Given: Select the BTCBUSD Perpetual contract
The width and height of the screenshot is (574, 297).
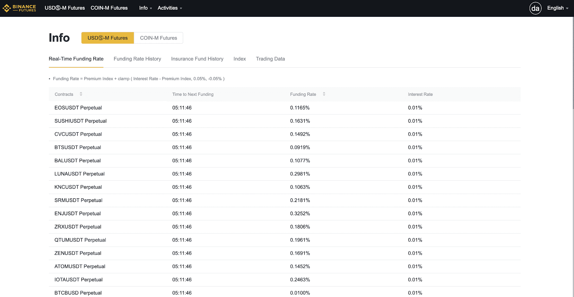Looking at the screenshot, I should point(78,293).
